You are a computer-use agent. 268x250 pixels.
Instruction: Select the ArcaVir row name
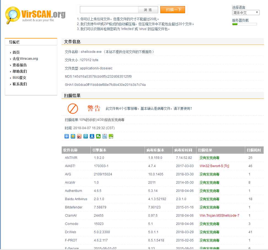[x=70, y=182]
